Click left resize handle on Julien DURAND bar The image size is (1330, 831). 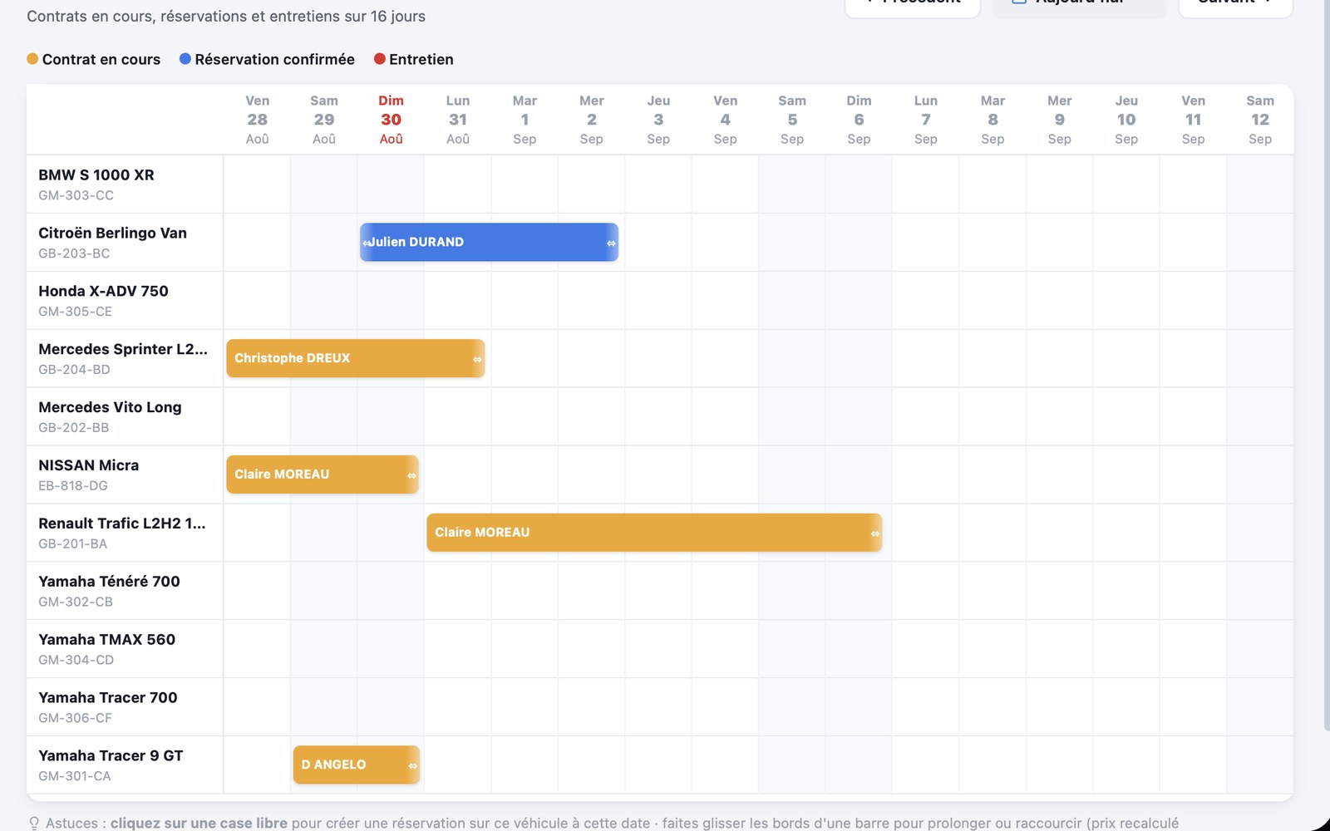tap(366, 243)
